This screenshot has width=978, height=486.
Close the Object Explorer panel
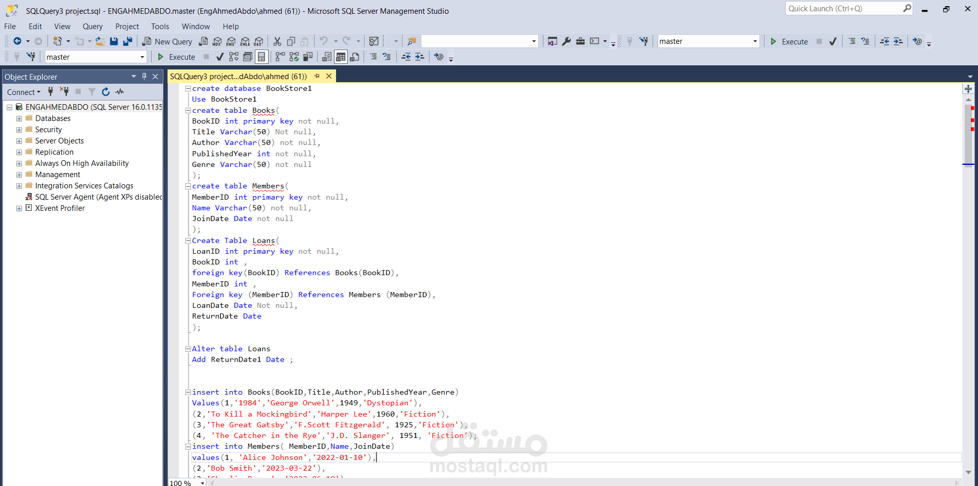click(155, 77)
